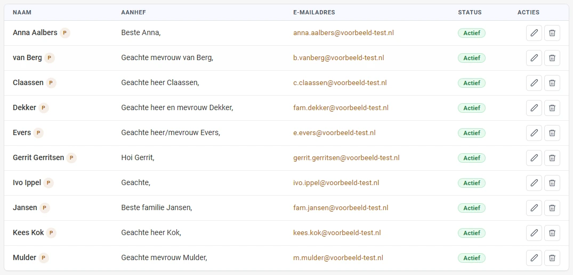Delete the Mulder entry

coord(552,258)
